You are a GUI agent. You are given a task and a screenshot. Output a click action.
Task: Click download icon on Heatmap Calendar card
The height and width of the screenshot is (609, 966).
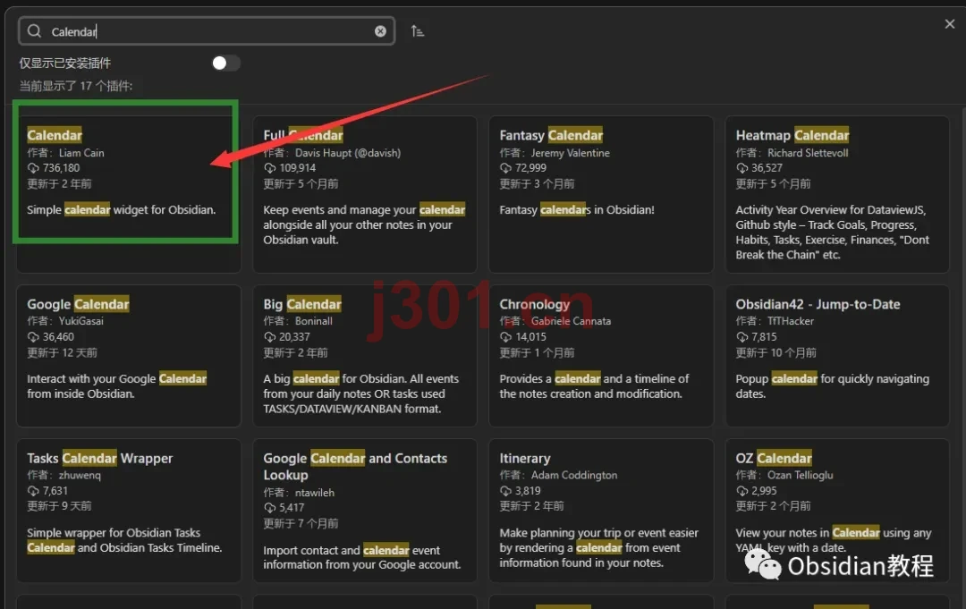(741, 168)
